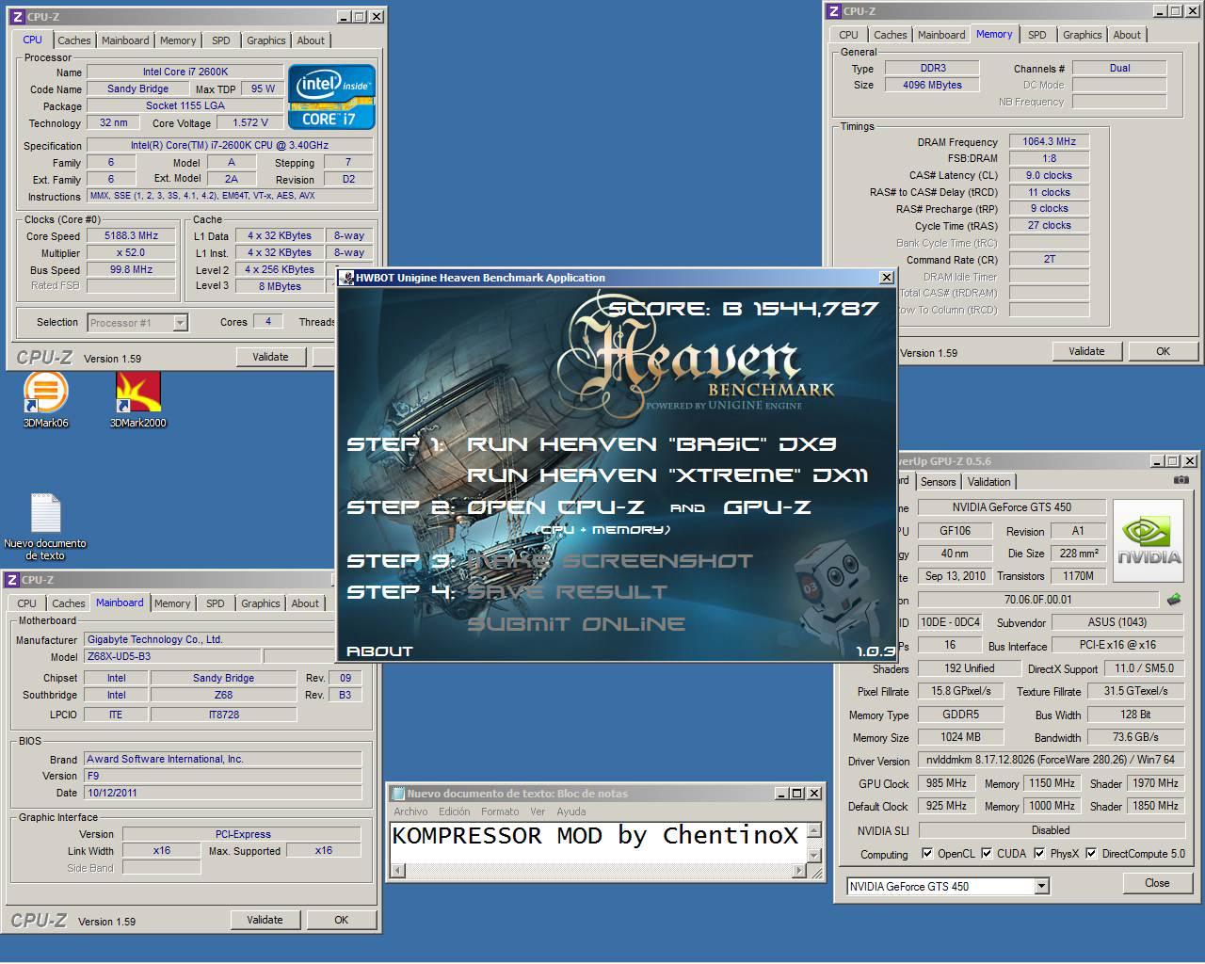Viewport: 1205px width, 964px height.
Task: Open Graphics tab in Mainboard CPU-Z window
Action: (260, 603)
